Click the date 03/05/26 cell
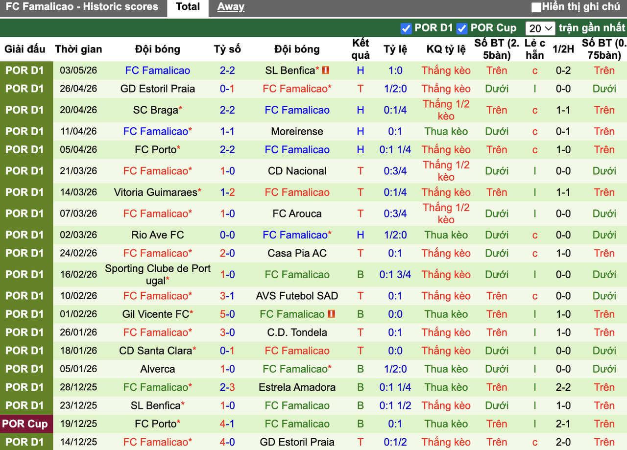The width and height of the screenshot is (627, 450). coord(78,71)
